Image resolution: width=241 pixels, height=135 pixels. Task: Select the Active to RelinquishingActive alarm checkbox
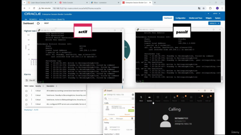tap(26, 100)
